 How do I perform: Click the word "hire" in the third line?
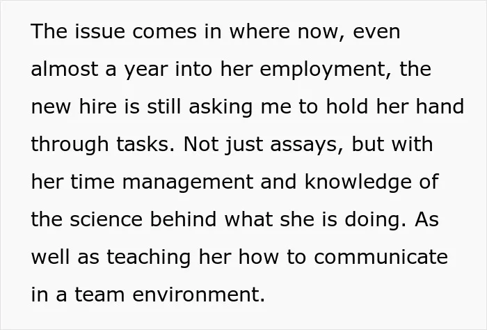pos(98,107)
